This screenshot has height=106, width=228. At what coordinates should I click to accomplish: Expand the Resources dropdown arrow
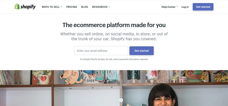coord(109,7)
